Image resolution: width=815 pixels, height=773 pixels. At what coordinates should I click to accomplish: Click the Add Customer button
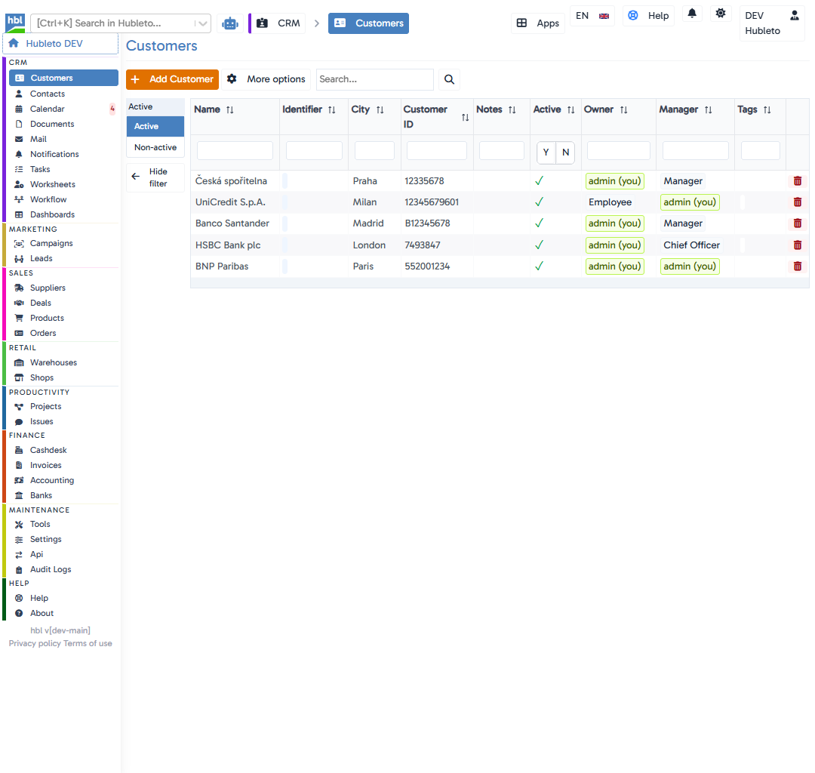(x=172, y=79)
